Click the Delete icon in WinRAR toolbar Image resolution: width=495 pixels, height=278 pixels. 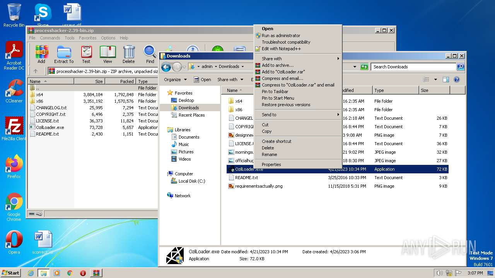pos(129,54)
